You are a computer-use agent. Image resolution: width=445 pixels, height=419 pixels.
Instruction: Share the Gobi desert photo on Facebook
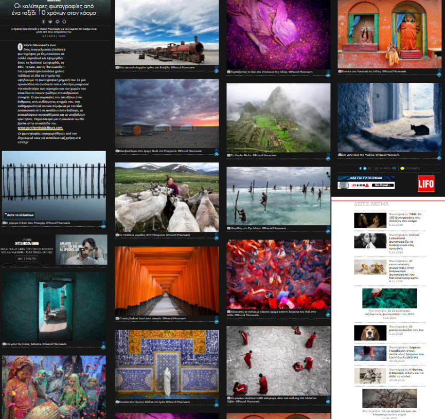click(x=217, y=150)
